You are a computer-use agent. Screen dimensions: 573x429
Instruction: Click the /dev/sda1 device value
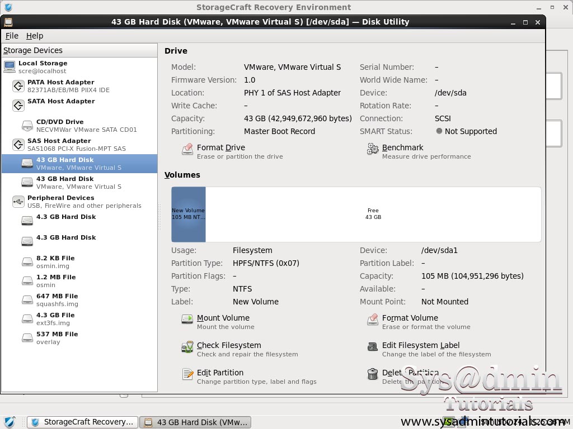click(x=439, y=250)
